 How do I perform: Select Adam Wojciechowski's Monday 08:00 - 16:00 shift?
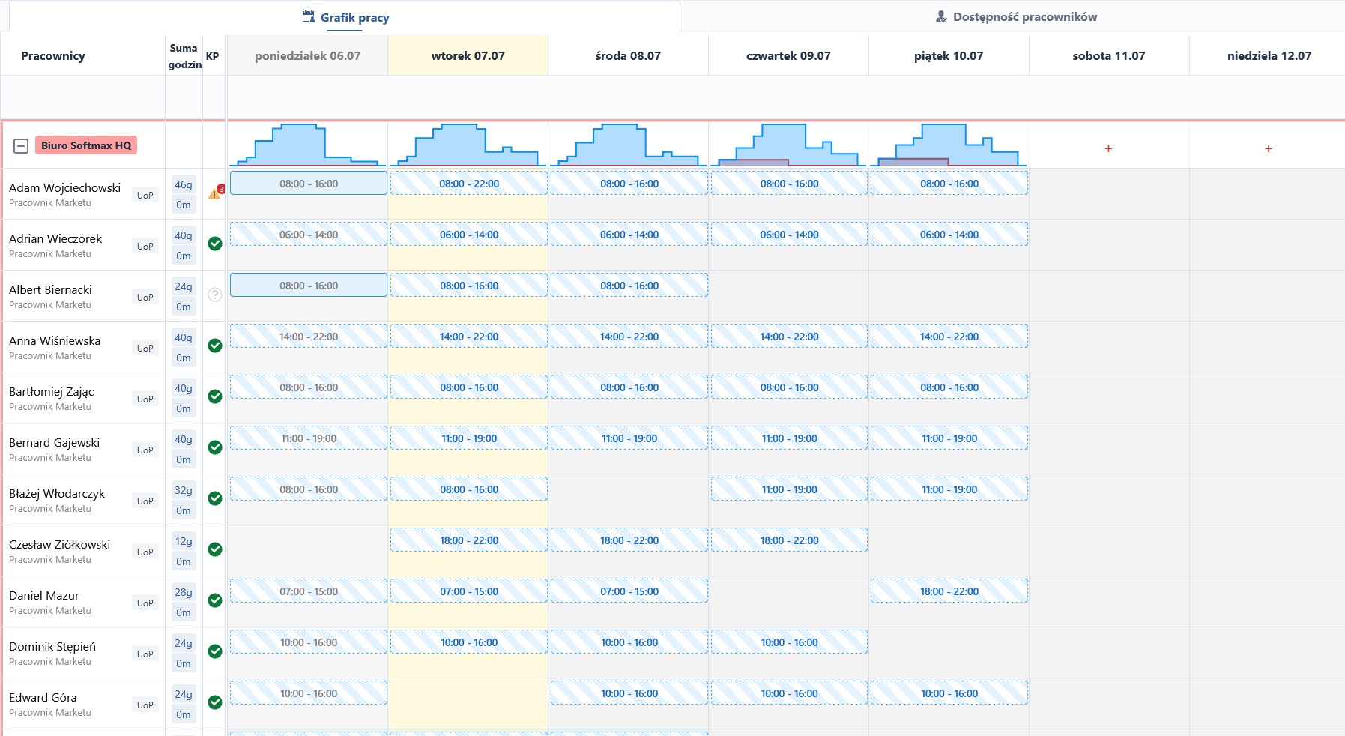(x=309, y=184)
